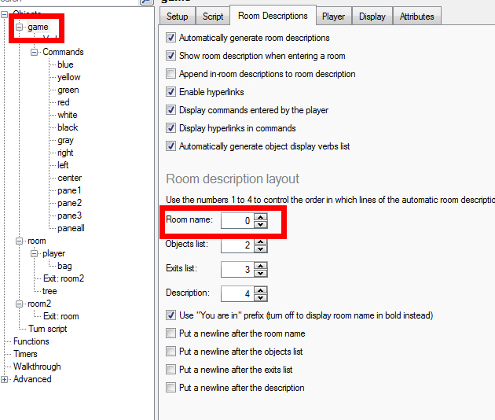The width and height of the screenshot is (495, 420).
Task: Decrease the Objects list order value
Action: pyautogui.click(x=260, y=250)
